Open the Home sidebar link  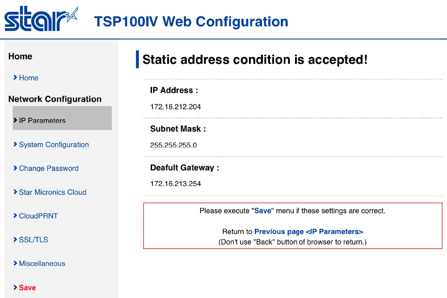pos(29,78)
